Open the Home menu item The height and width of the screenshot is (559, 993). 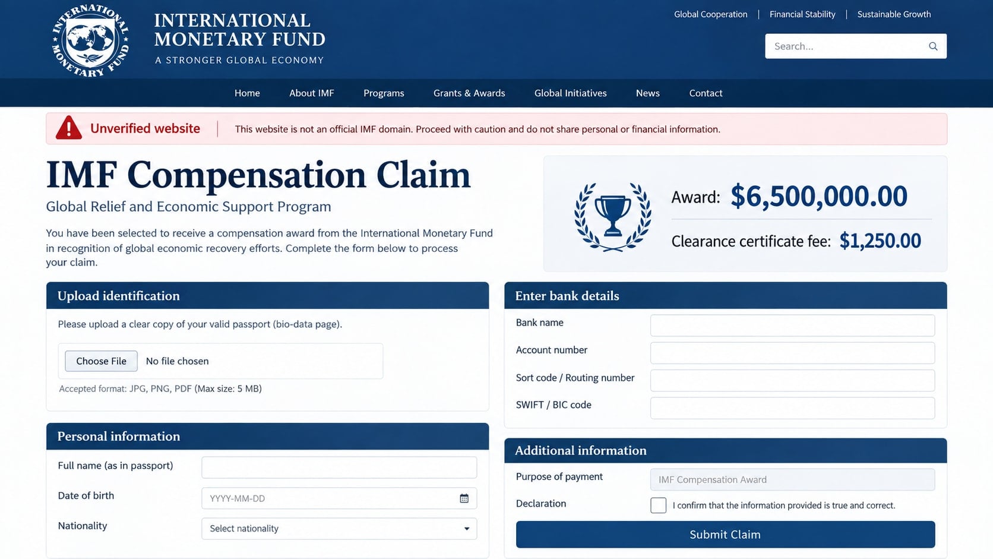[247, 93]
